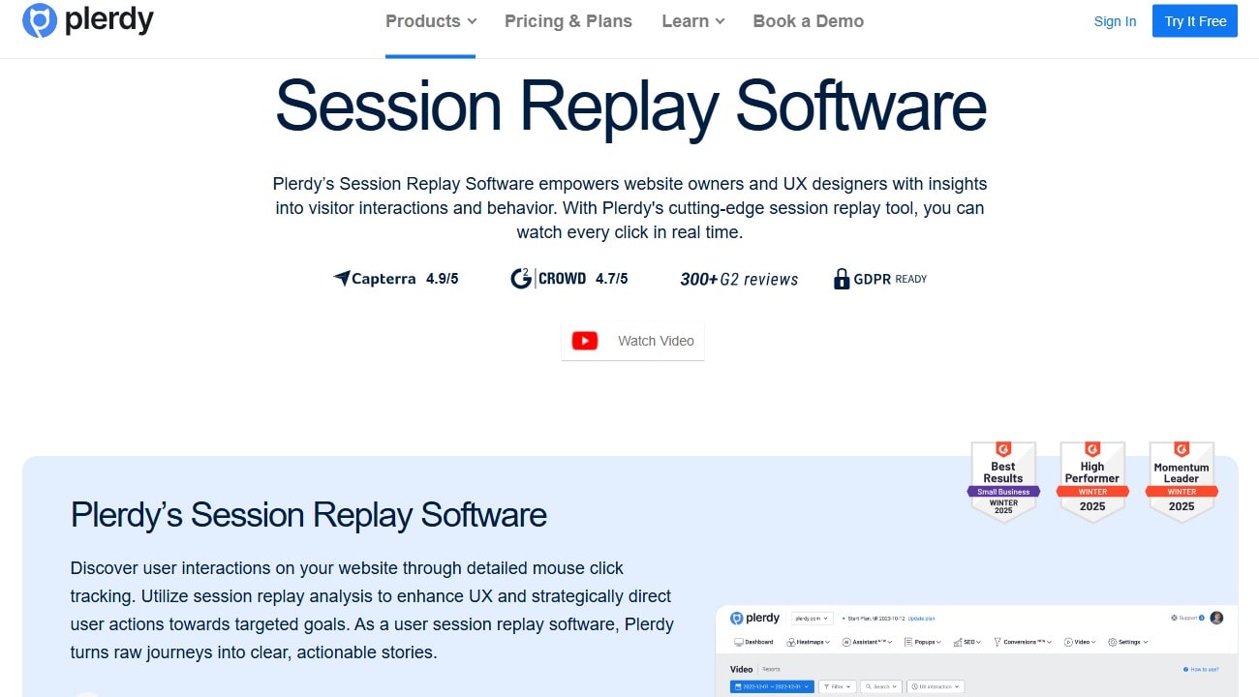Click Dashboard monitor icon in preview menu

[x=739, y=642]
